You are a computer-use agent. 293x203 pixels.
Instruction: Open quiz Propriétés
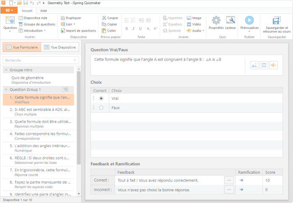tap(216, 23)
